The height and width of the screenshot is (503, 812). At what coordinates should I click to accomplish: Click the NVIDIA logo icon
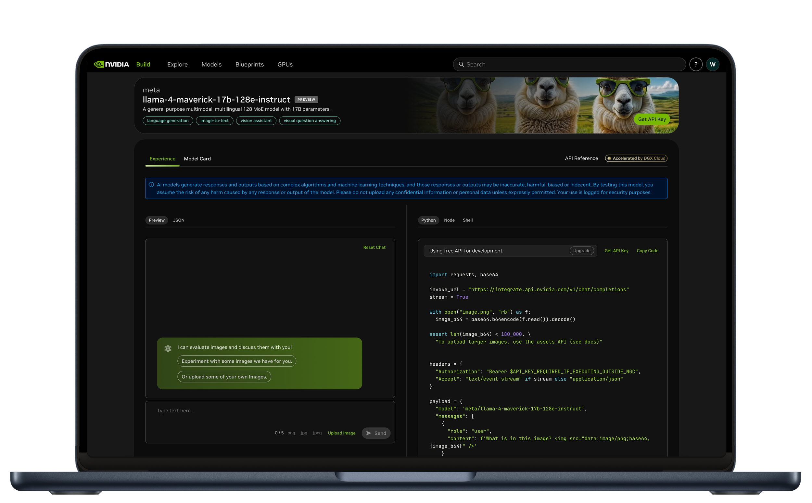coord(99,64)
